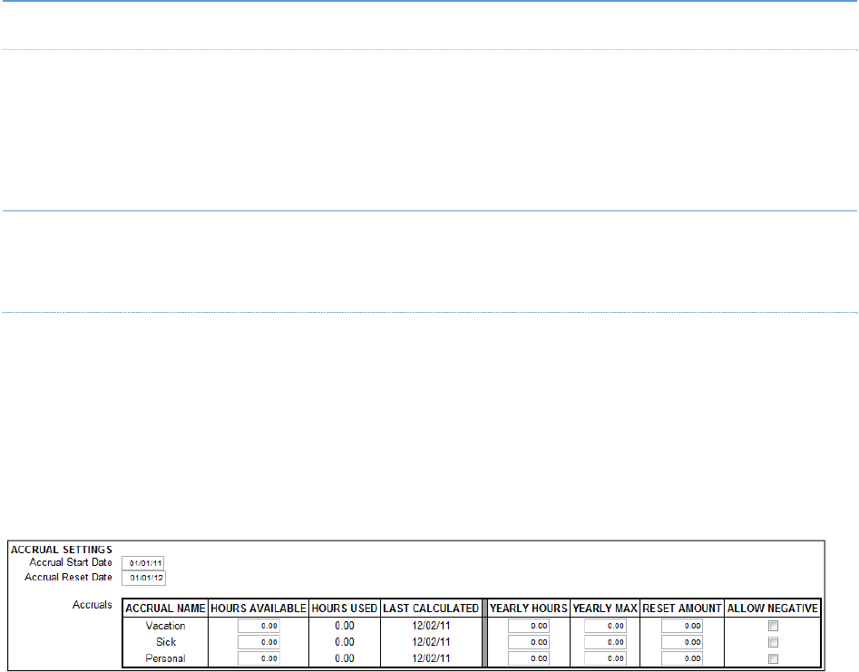Click the HOURS AVAILABLE column header
This screenshot has height=672, width=859.
[259, 609]
